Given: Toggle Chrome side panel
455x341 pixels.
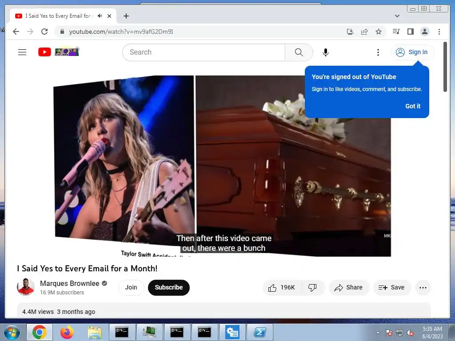Looking at the screenshot, I should tap(410, 32).
